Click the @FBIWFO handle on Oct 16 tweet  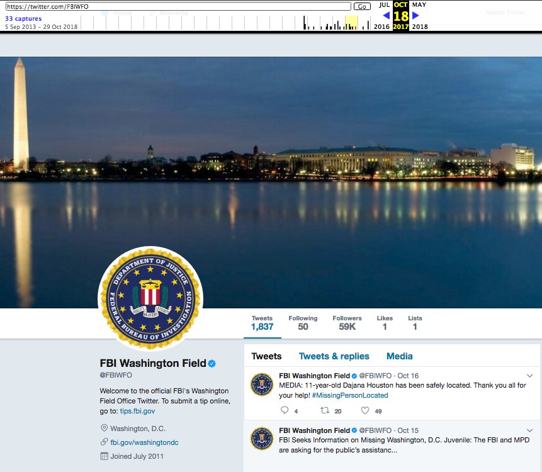click(375, 376)
